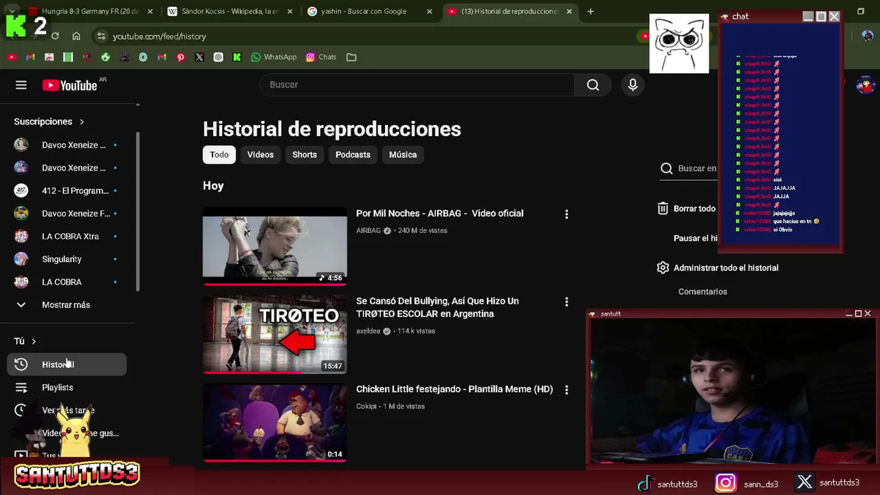Viewport: 880px width, 495px height.
Task: Open the Instagram Chats bookmark
Action: pos(321,57)
